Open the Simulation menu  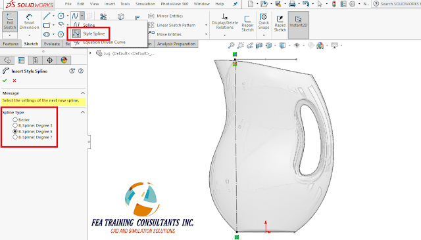click(145, 4)
